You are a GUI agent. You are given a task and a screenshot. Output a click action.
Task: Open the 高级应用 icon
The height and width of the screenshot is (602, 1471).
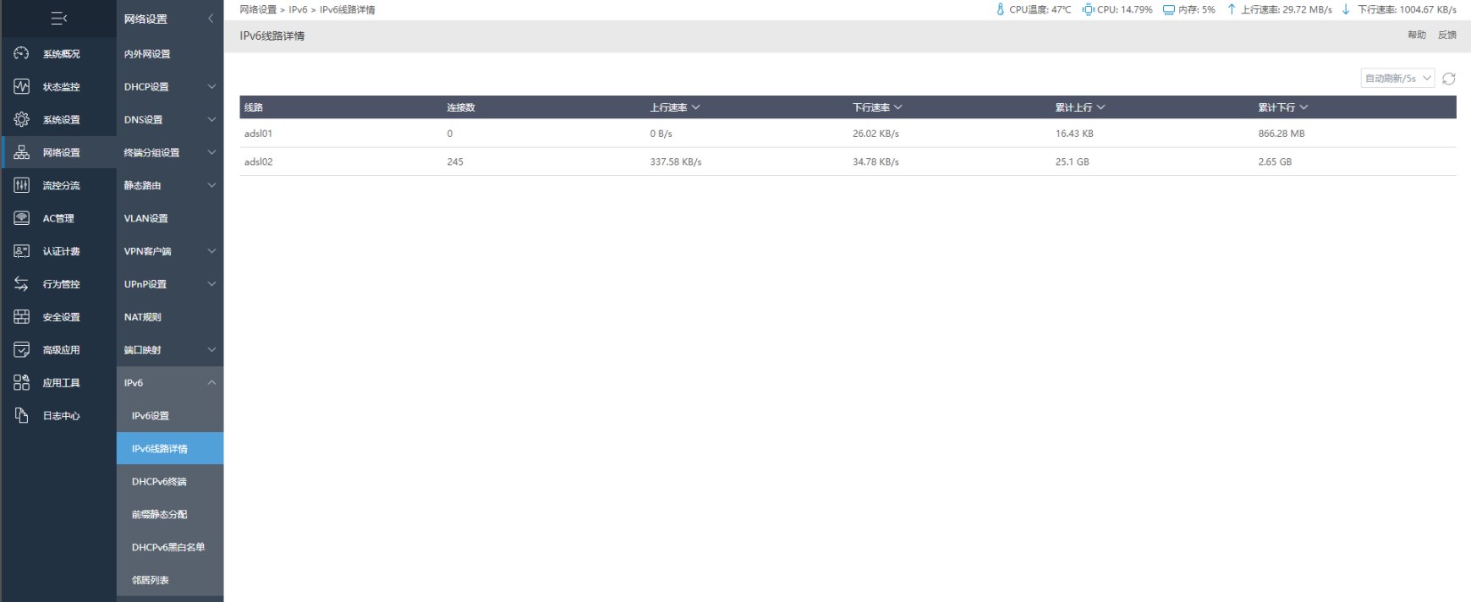(x=21, y=350)
